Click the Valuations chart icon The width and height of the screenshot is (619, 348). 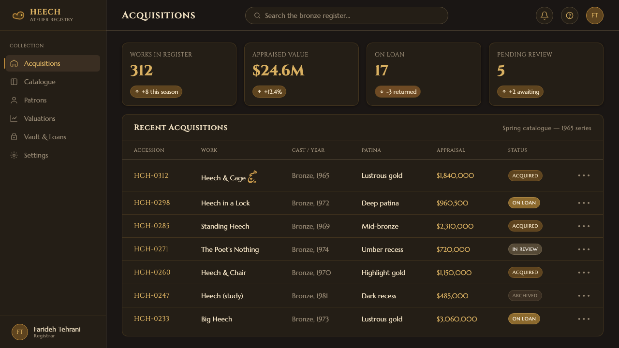14,118
